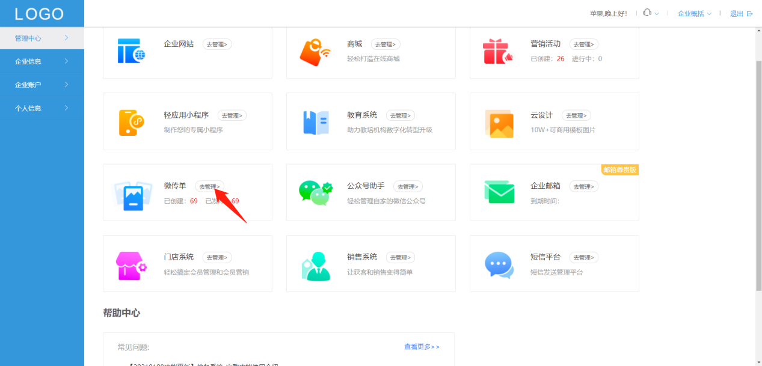This screenshot has height=366, width=762.
Task: Click the 商城 title text
Action: click(x=355, y=44)
